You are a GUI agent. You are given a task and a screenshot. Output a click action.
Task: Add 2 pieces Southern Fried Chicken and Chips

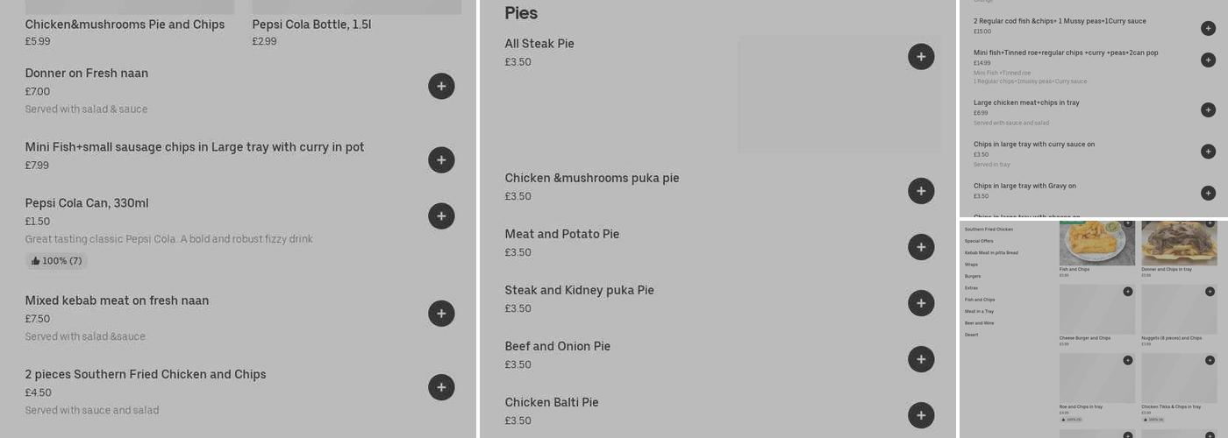(x=441, y=387)
